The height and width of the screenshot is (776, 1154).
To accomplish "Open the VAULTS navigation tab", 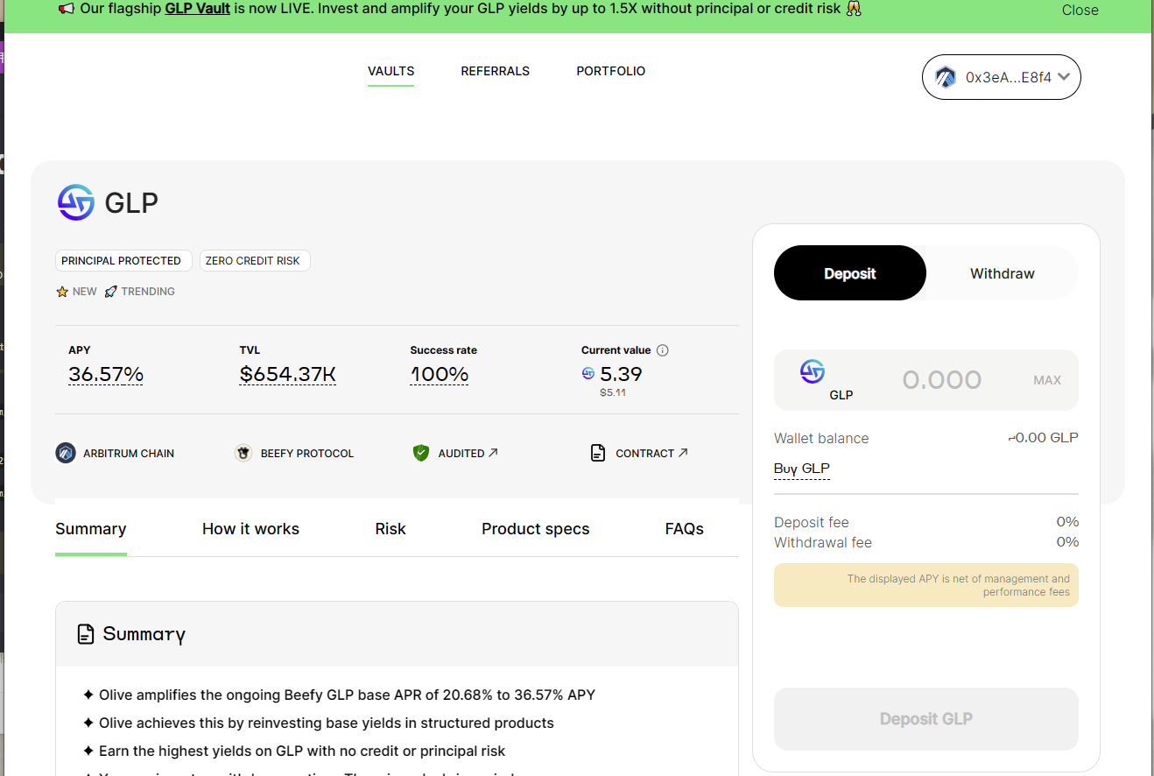I will pyautogui.click(x=391, y=71).
